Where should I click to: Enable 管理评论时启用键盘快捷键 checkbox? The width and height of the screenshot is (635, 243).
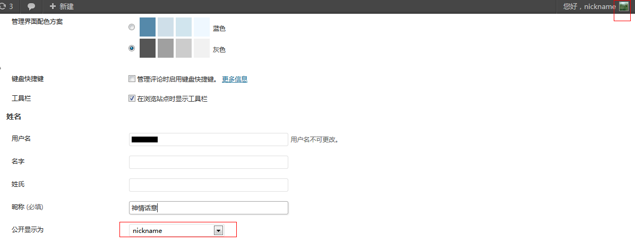point(132,79)
